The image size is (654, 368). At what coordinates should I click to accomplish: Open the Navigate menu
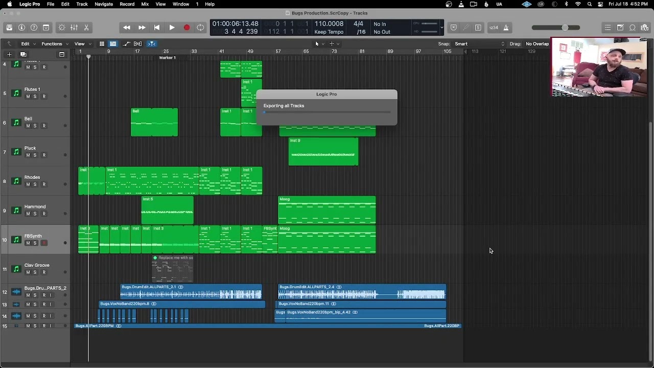click(104, 4)
